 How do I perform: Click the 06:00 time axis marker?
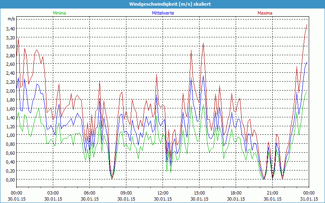[x=89, y=193]
